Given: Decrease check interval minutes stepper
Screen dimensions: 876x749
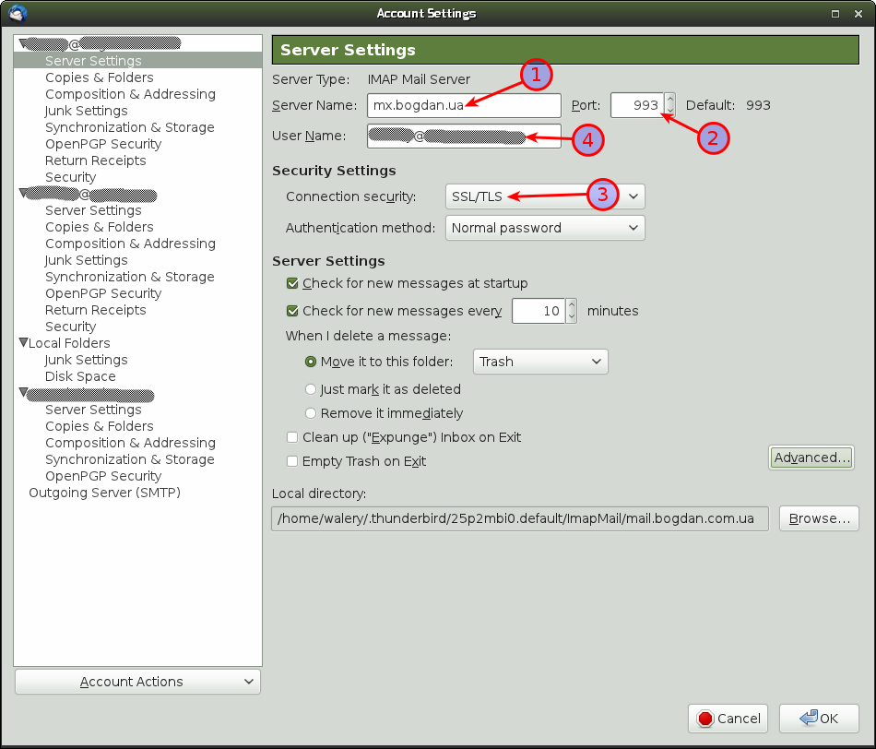Looking at the screenshot, I should [571, 317].
